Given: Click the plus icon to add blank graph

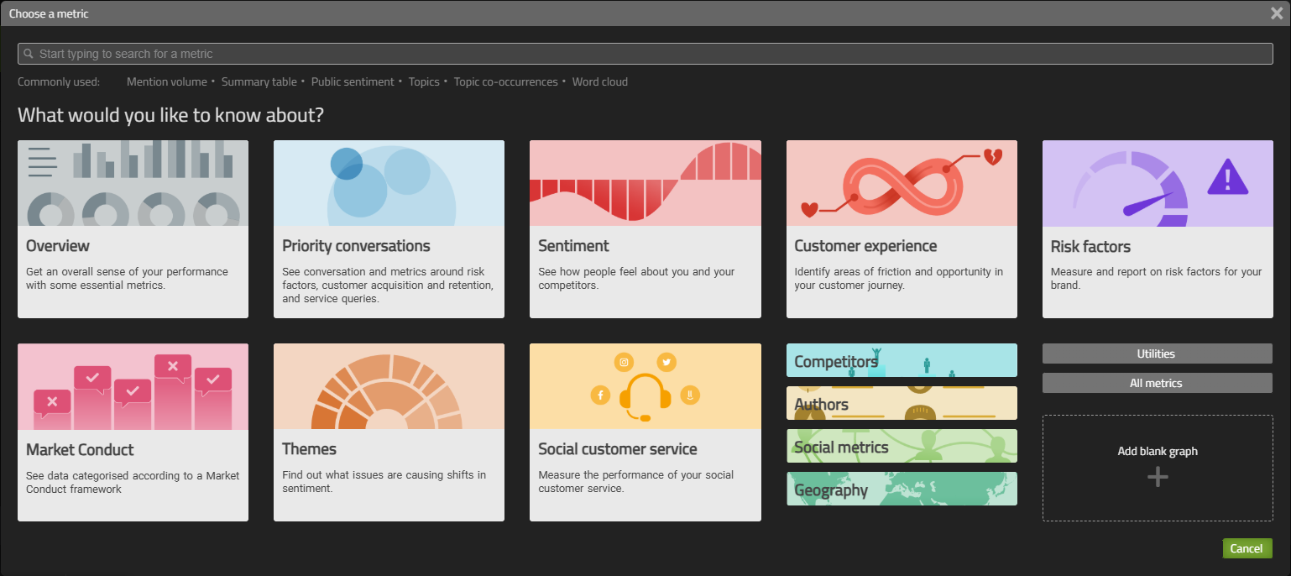Looking at the screenshot, I should [x=1158, y=477].
